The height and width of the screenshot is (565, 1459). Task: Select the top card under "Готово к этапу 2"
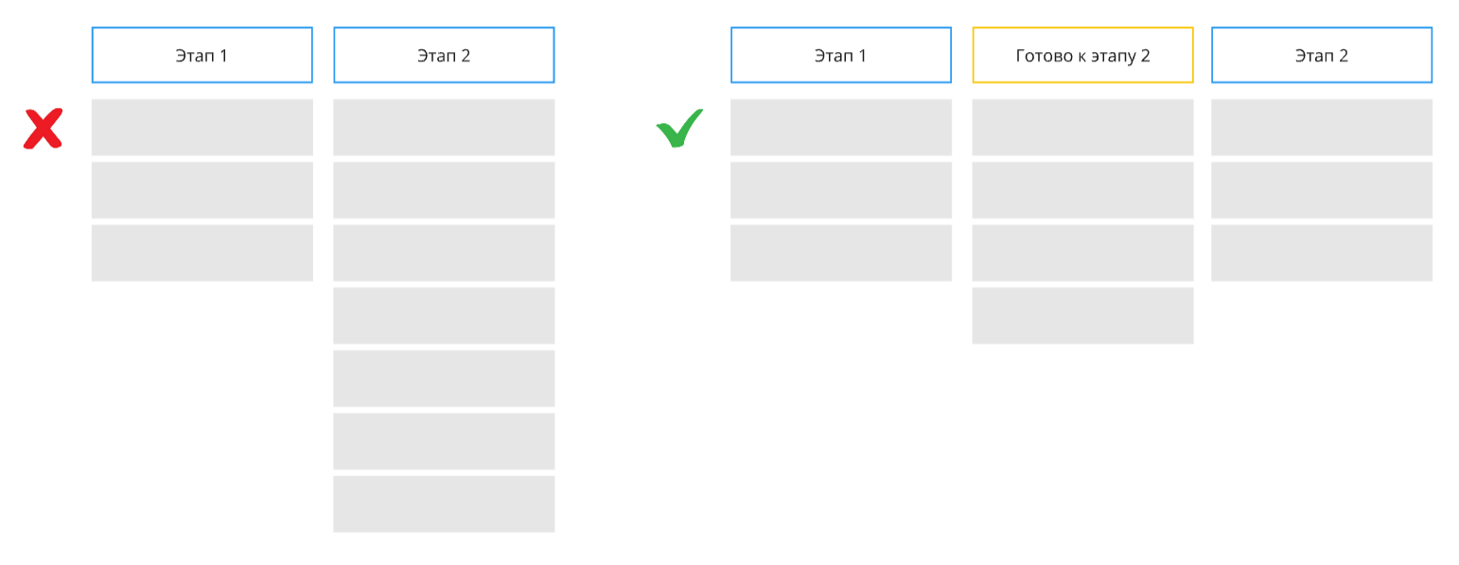click(x=1082, y=127)
